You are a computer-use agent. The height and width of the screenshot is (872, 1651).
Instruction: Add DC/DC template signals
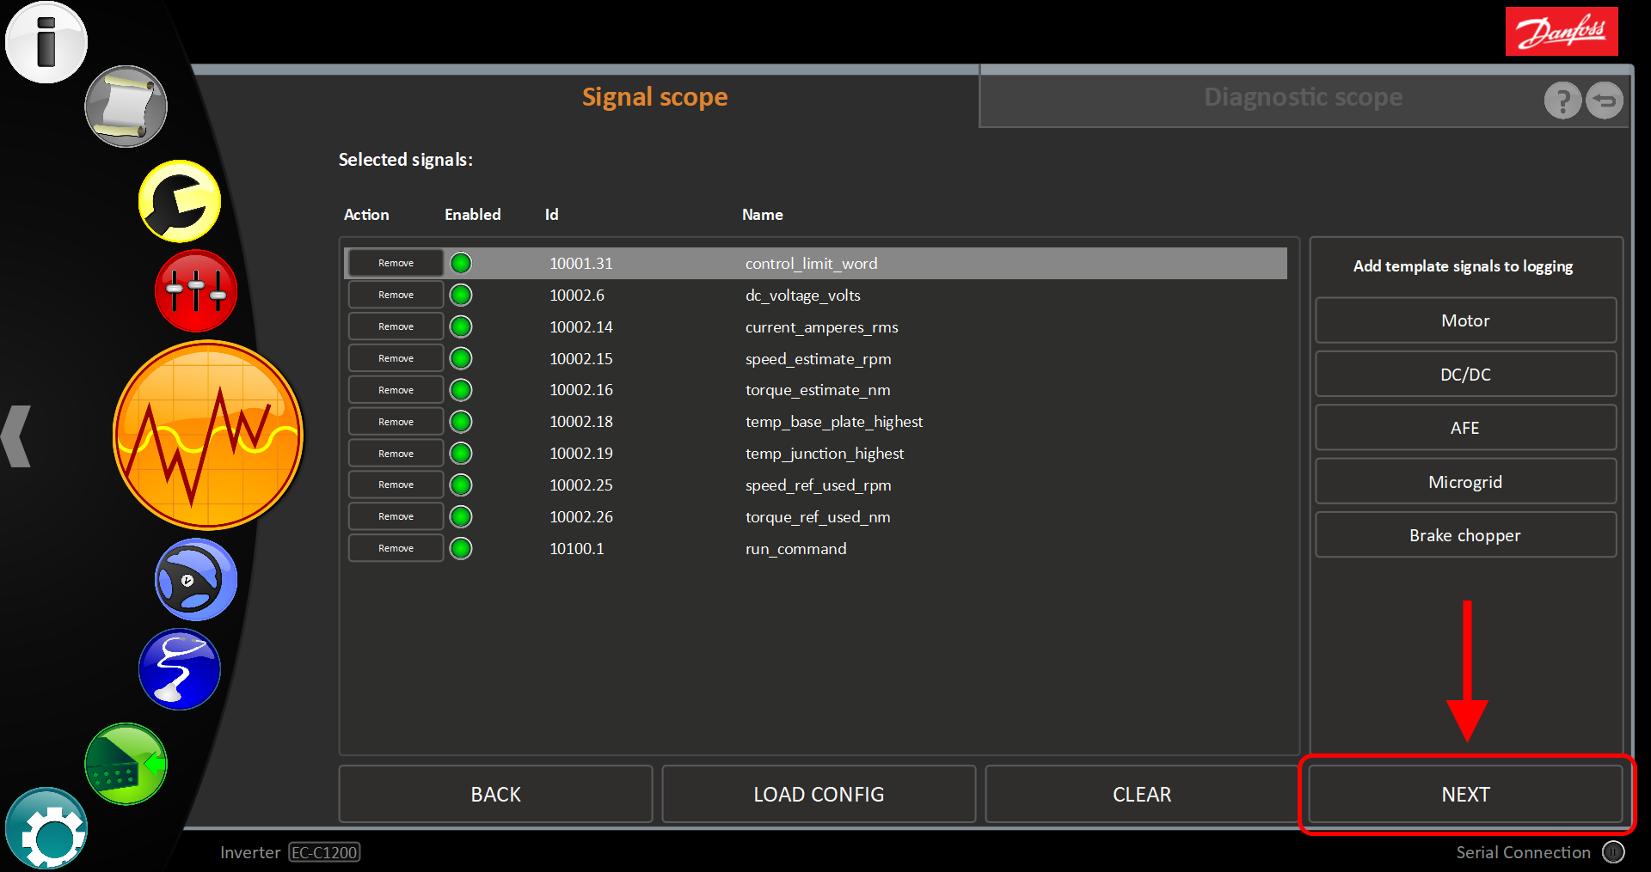[1465, 374]
